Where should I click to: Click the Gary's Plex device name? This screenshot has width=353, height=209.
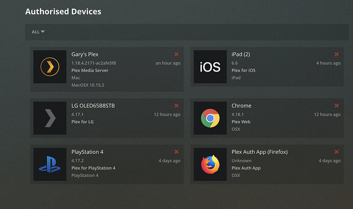click(85, 54)
